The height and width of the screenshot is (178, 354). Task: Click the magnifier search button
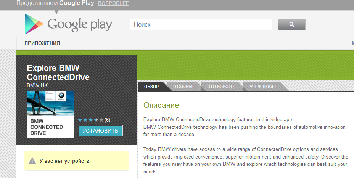(292, 25)
